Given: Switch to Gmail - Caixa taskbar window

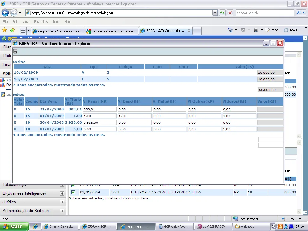Looking at the screenshot, I should click(x=59, y=226).
